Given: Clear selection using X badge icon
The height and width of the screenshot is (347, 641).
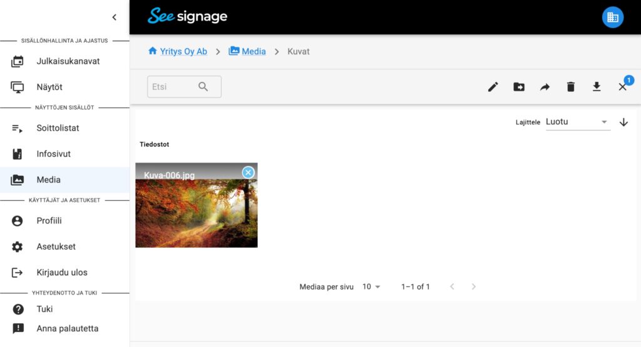Looking at the screenshot, I should [623, 87].
